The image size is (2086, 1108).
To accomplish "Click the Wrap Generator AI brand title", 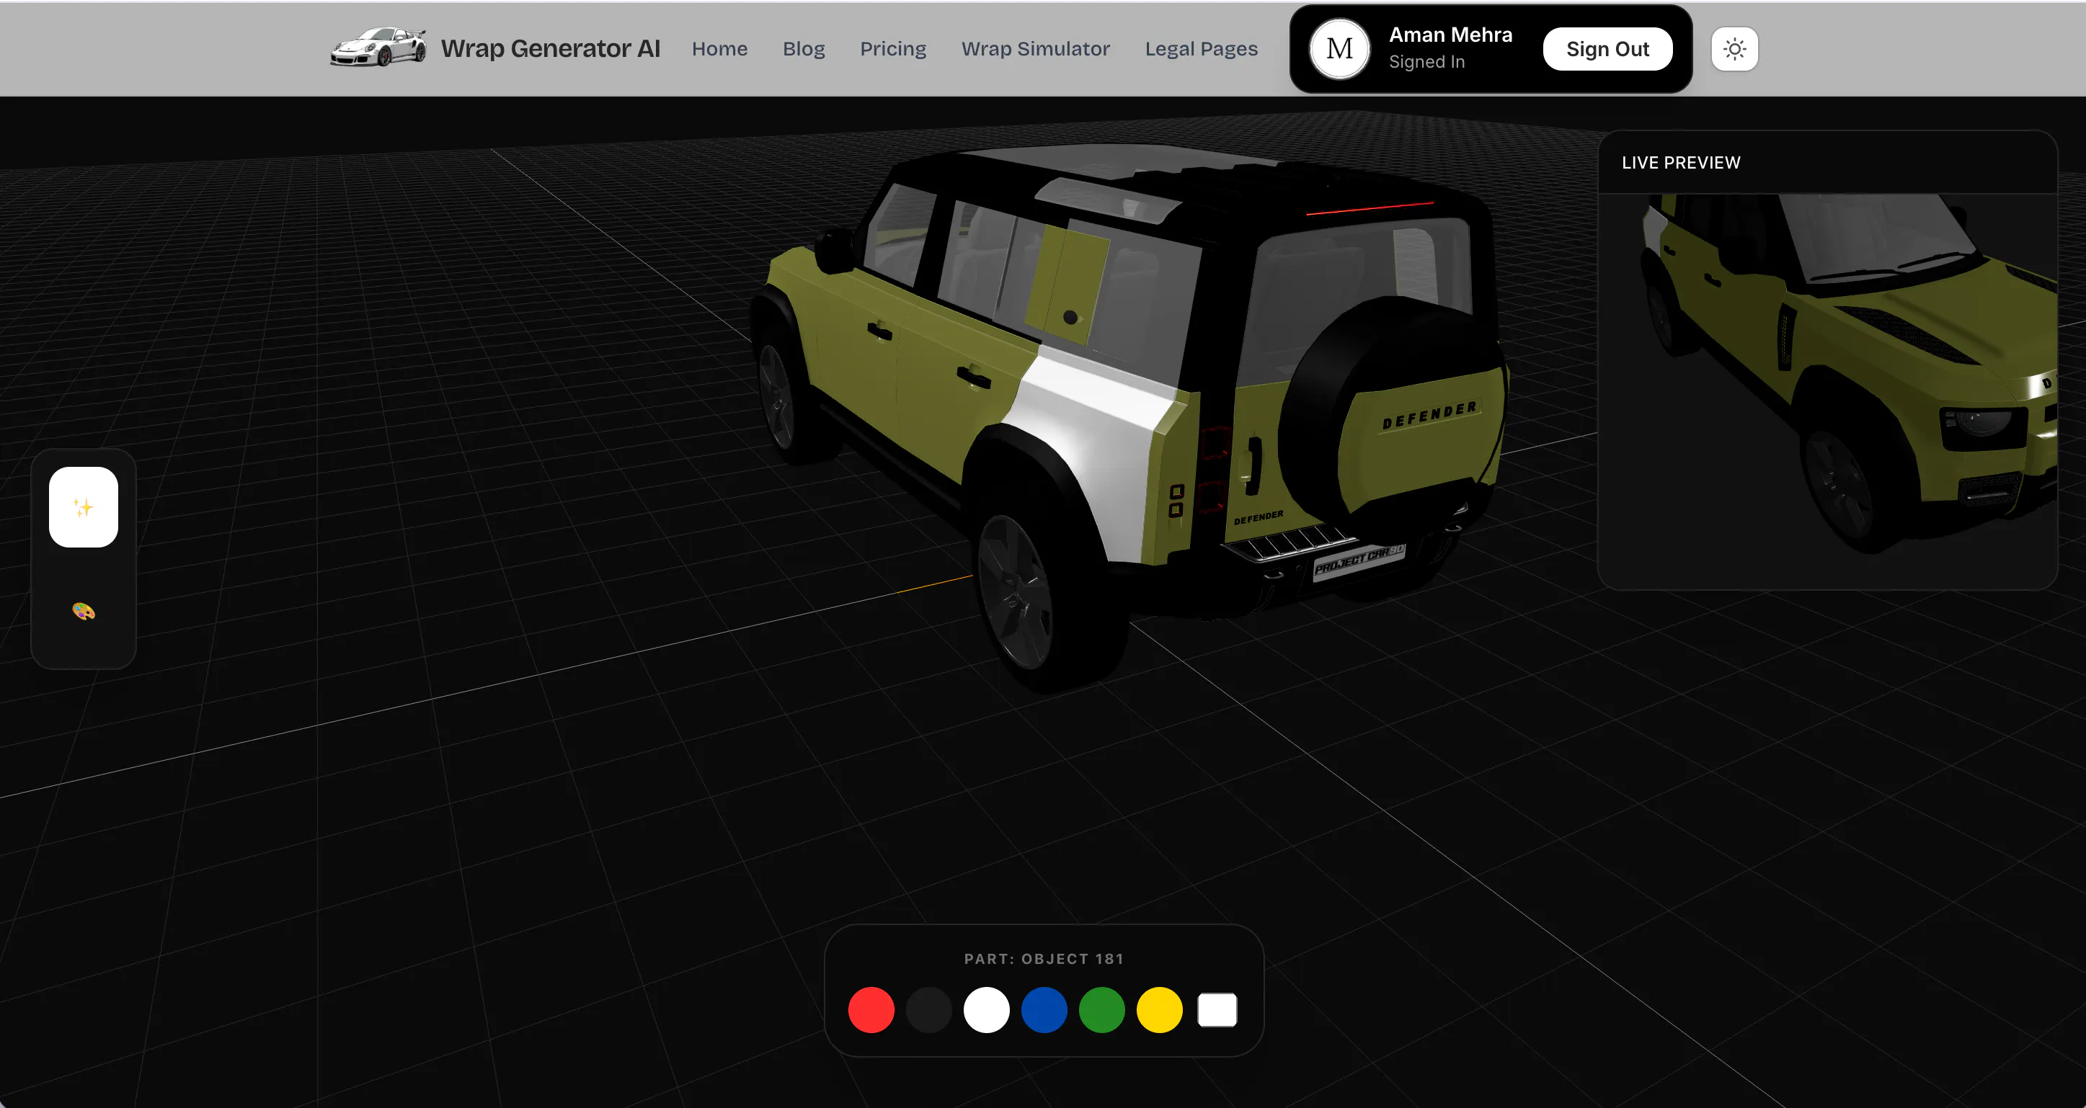I will (x=551, y=48).
